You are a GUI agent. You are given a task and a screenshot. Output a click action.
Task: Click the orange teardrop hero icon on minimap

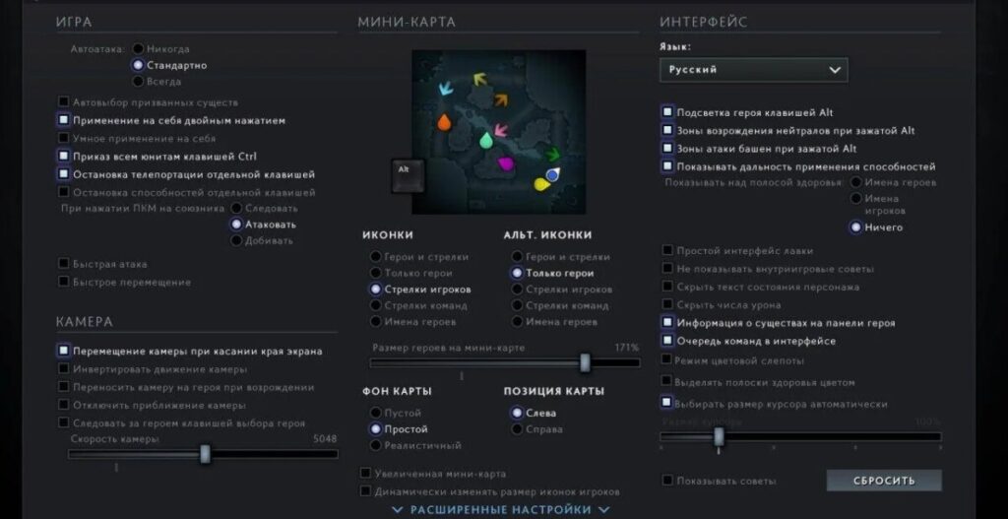pyautogui.click(x=444, y=123)
